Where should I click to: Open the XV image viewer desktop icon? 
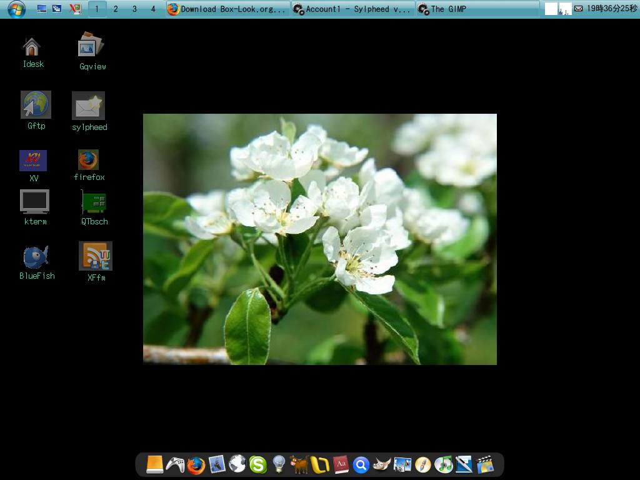(34, 161)
